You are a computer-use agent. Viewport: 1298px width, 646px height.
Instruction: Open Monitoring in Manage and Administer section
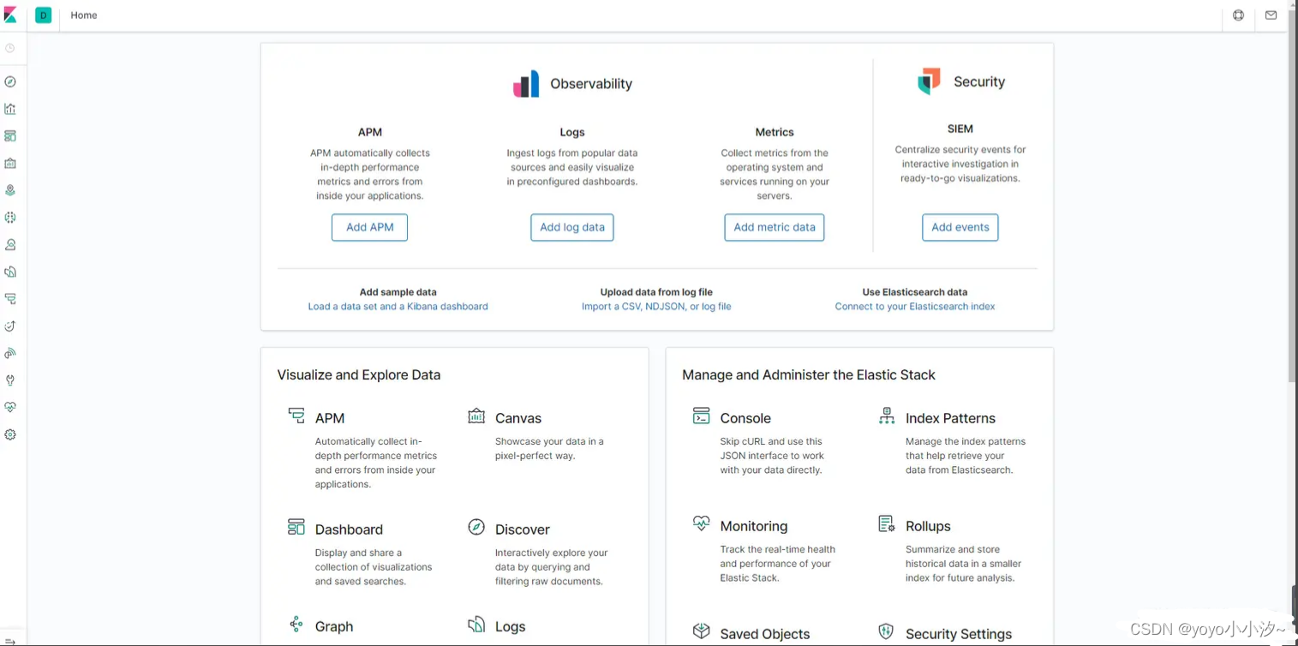click(754, 526)
